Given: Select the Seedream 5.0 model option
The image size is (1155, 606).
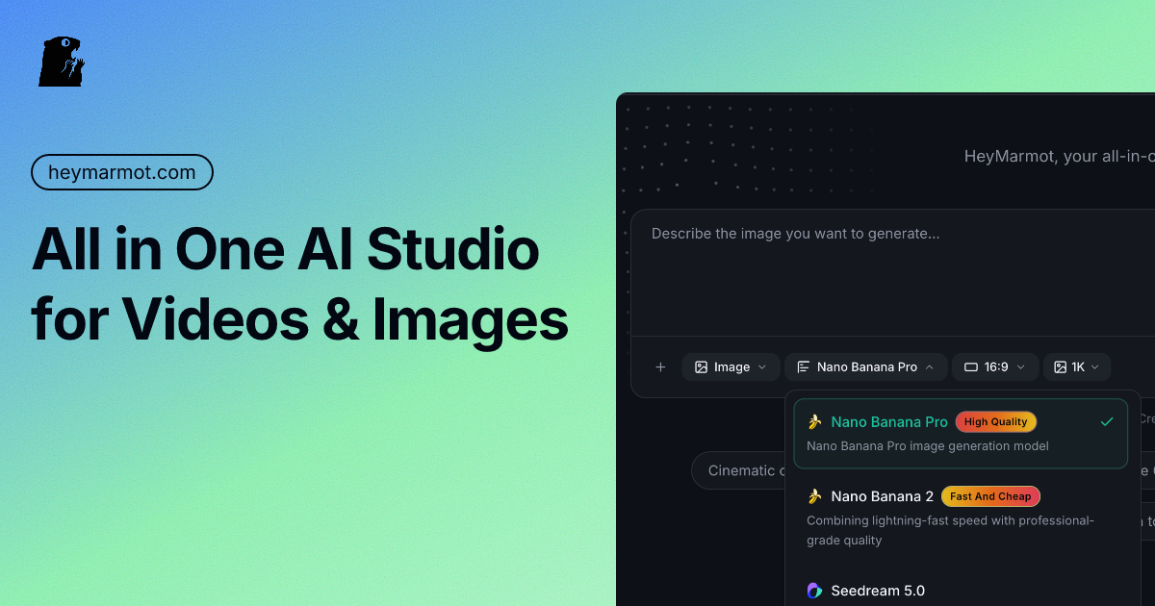Looking at the screenshot, I should 961,591.
